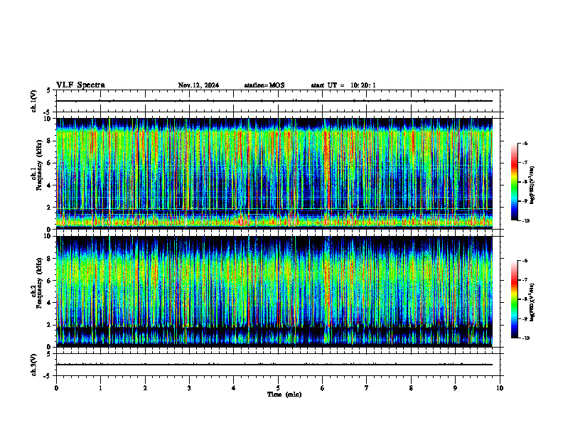Image resolution: width=563 pixels, height=435 pixels.
Task: Click the "4" kHz tick on ch.1 frequency axis
Action: point(49,186)
